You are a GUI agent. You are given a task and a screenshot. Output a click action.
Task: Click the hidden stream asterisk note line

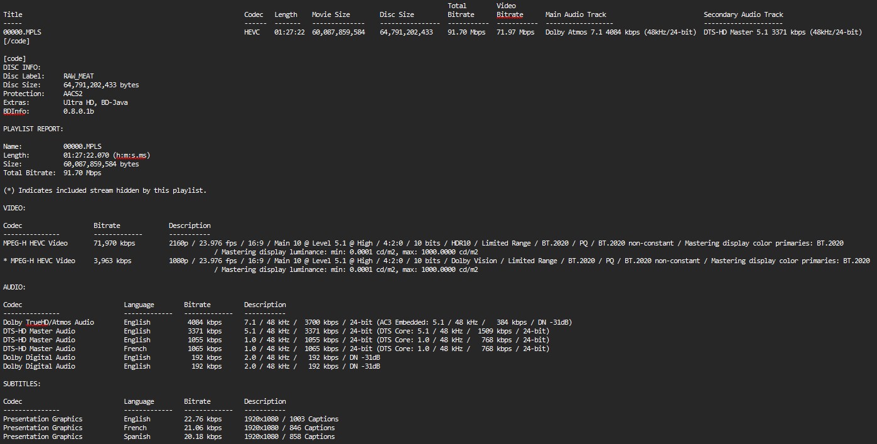coord(105,190)
